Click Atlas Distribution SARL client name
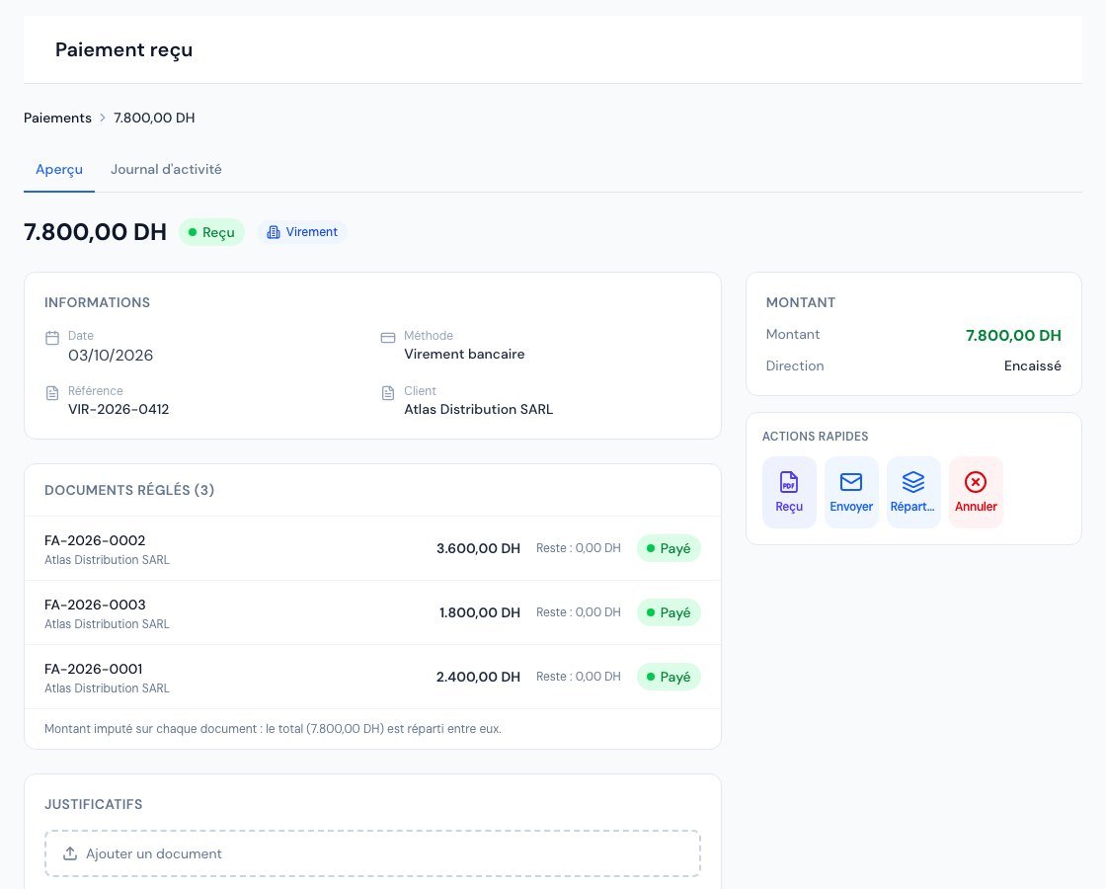This screenshot has height=889, width=1106. pyautogui.click(x=478, y=409)
